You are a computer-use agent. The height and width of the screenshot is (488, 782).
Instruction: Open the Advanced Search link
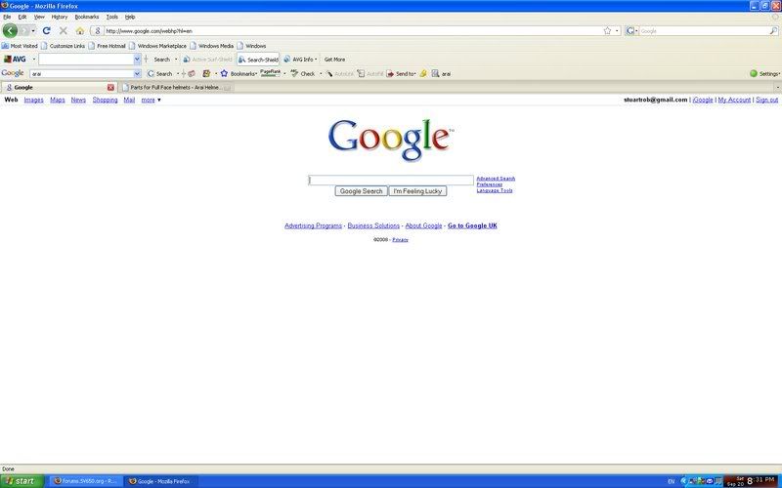click(496, 179)
